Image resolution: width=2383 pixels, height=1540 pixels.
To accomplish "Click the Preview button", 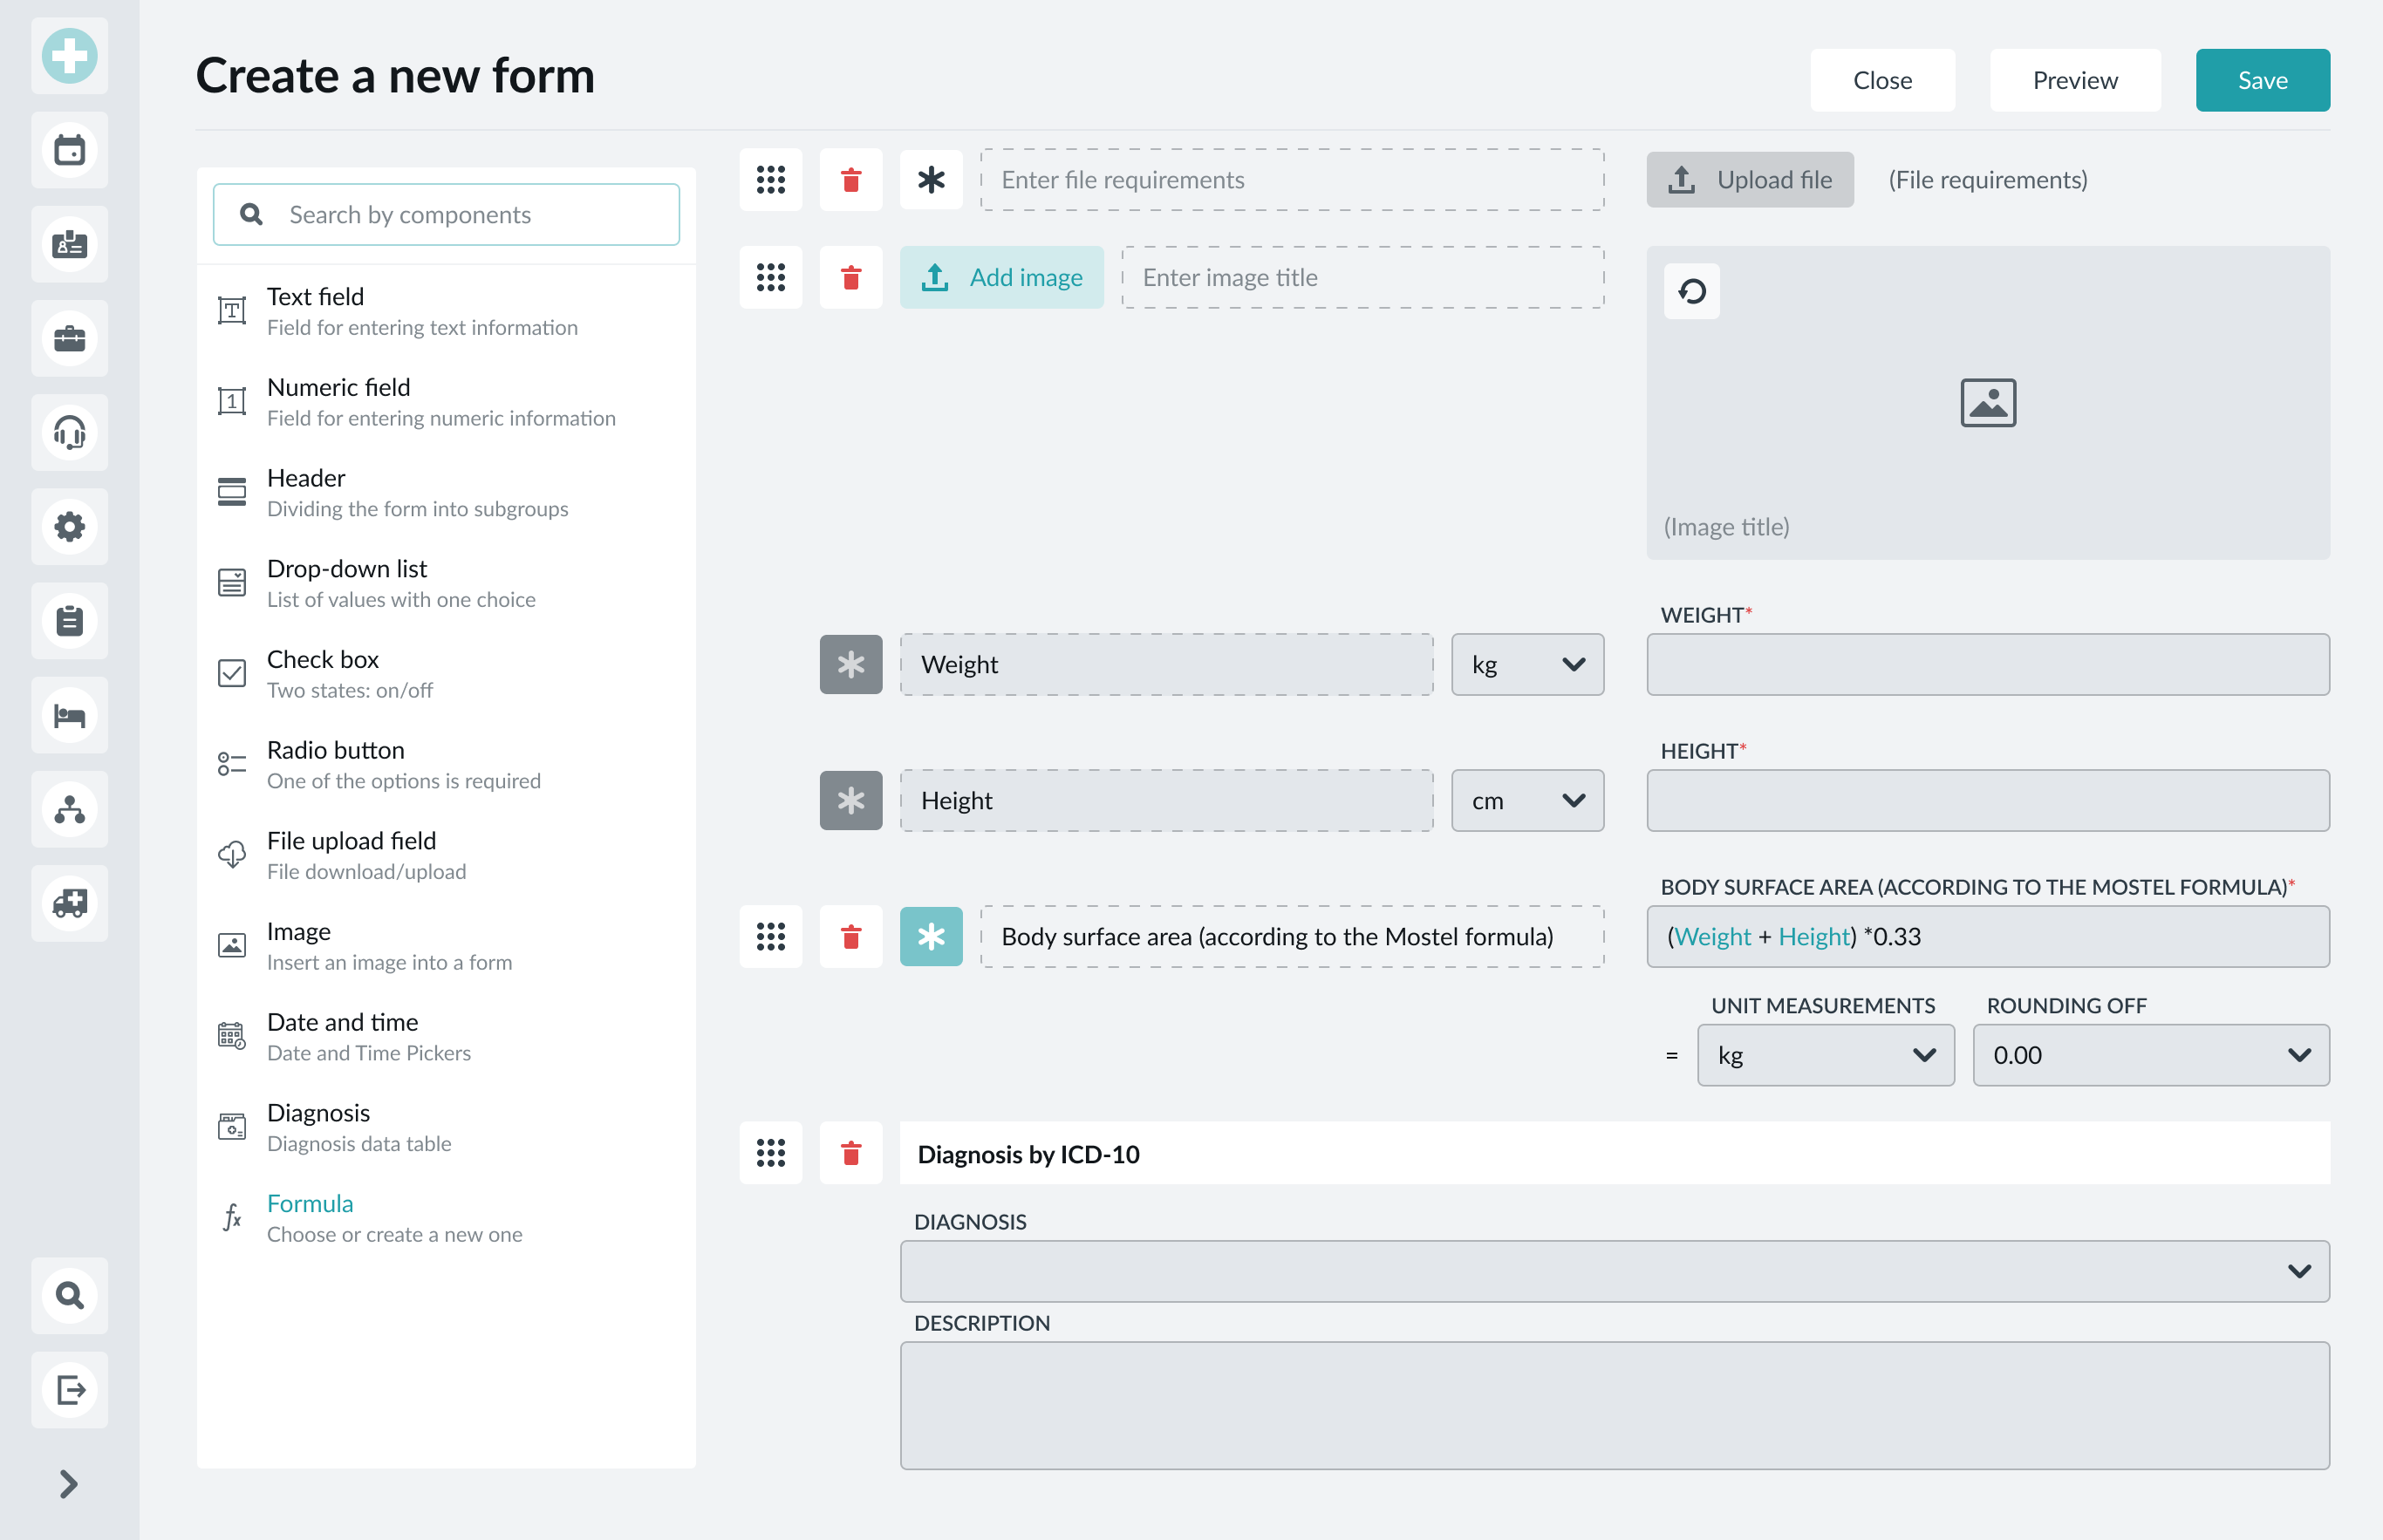I will click(x=2074, y=80).
